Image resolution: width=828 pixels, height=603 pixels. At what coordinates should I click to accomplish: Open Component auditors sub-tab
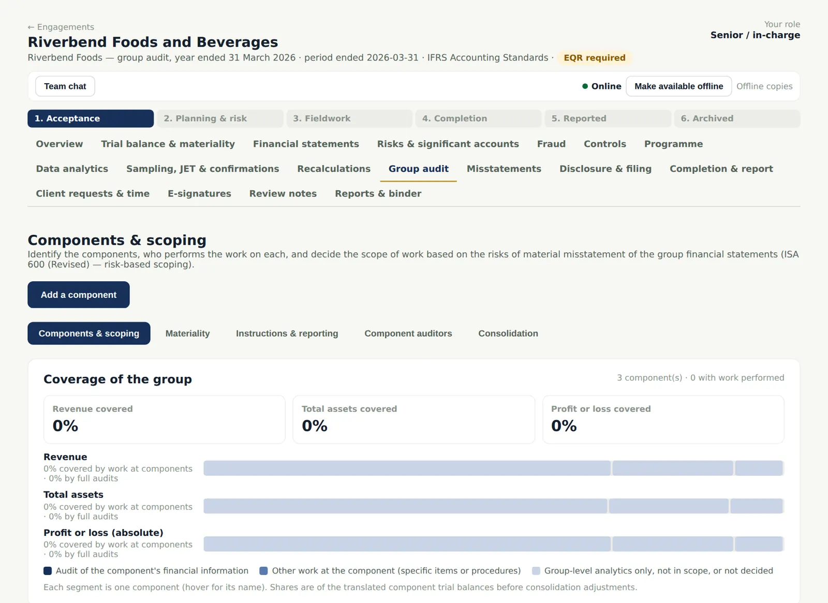tap(408, 334)
